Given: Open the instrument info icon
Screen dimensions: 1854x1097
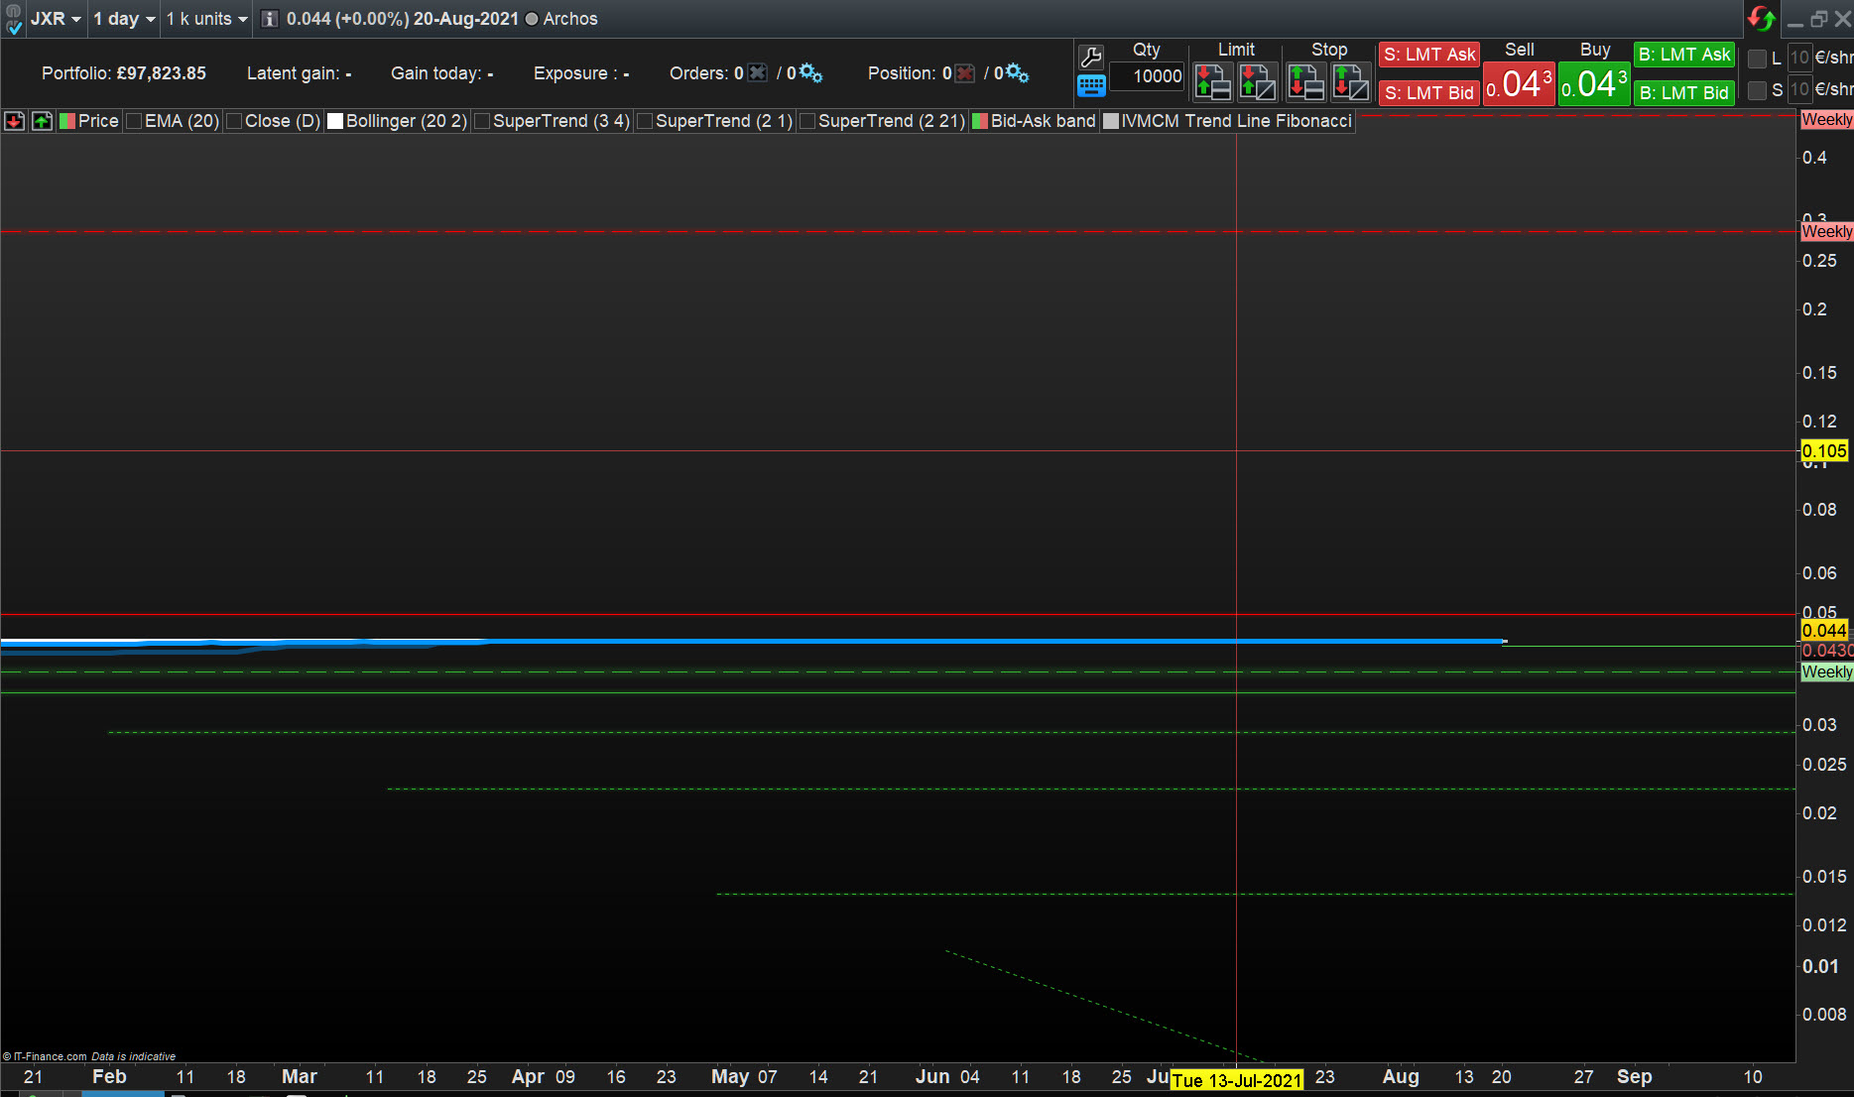Looking at the screenshot, I should click(269, 19).
